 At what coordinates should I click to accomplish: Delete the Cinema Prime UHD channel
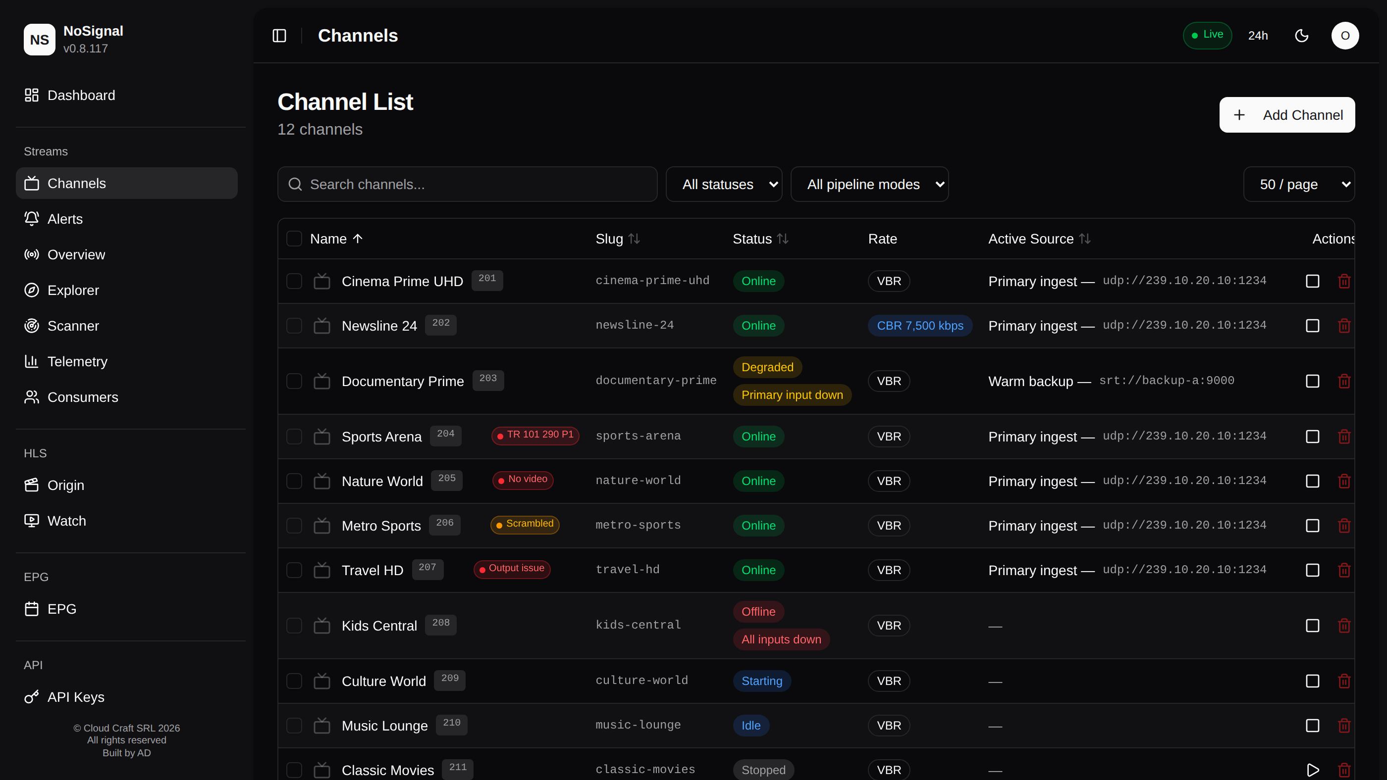(1344, 281)
